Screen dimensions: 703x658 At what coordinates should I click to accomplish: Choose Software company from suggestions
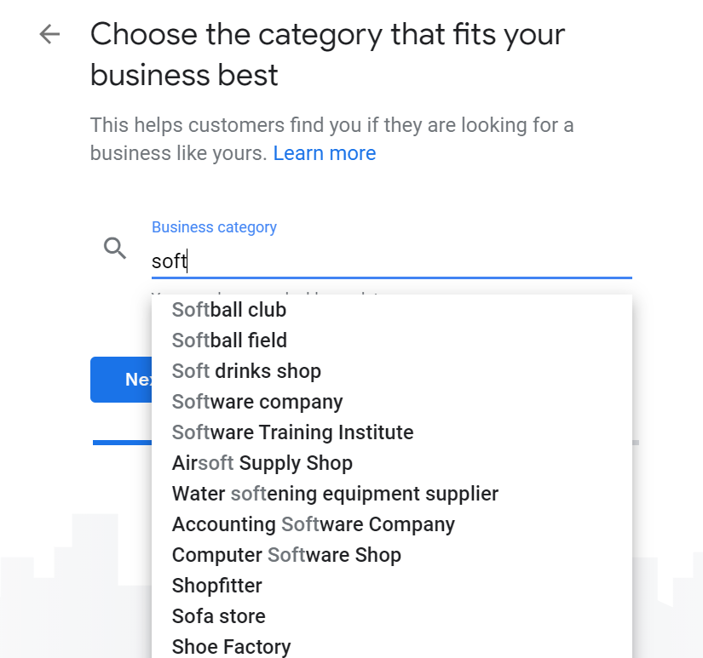(392, 402)
